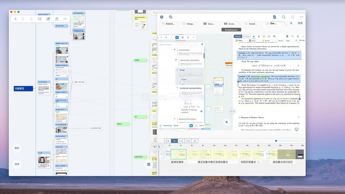
Task: Click the edit note pencil icon
Action: click(48, 19)
